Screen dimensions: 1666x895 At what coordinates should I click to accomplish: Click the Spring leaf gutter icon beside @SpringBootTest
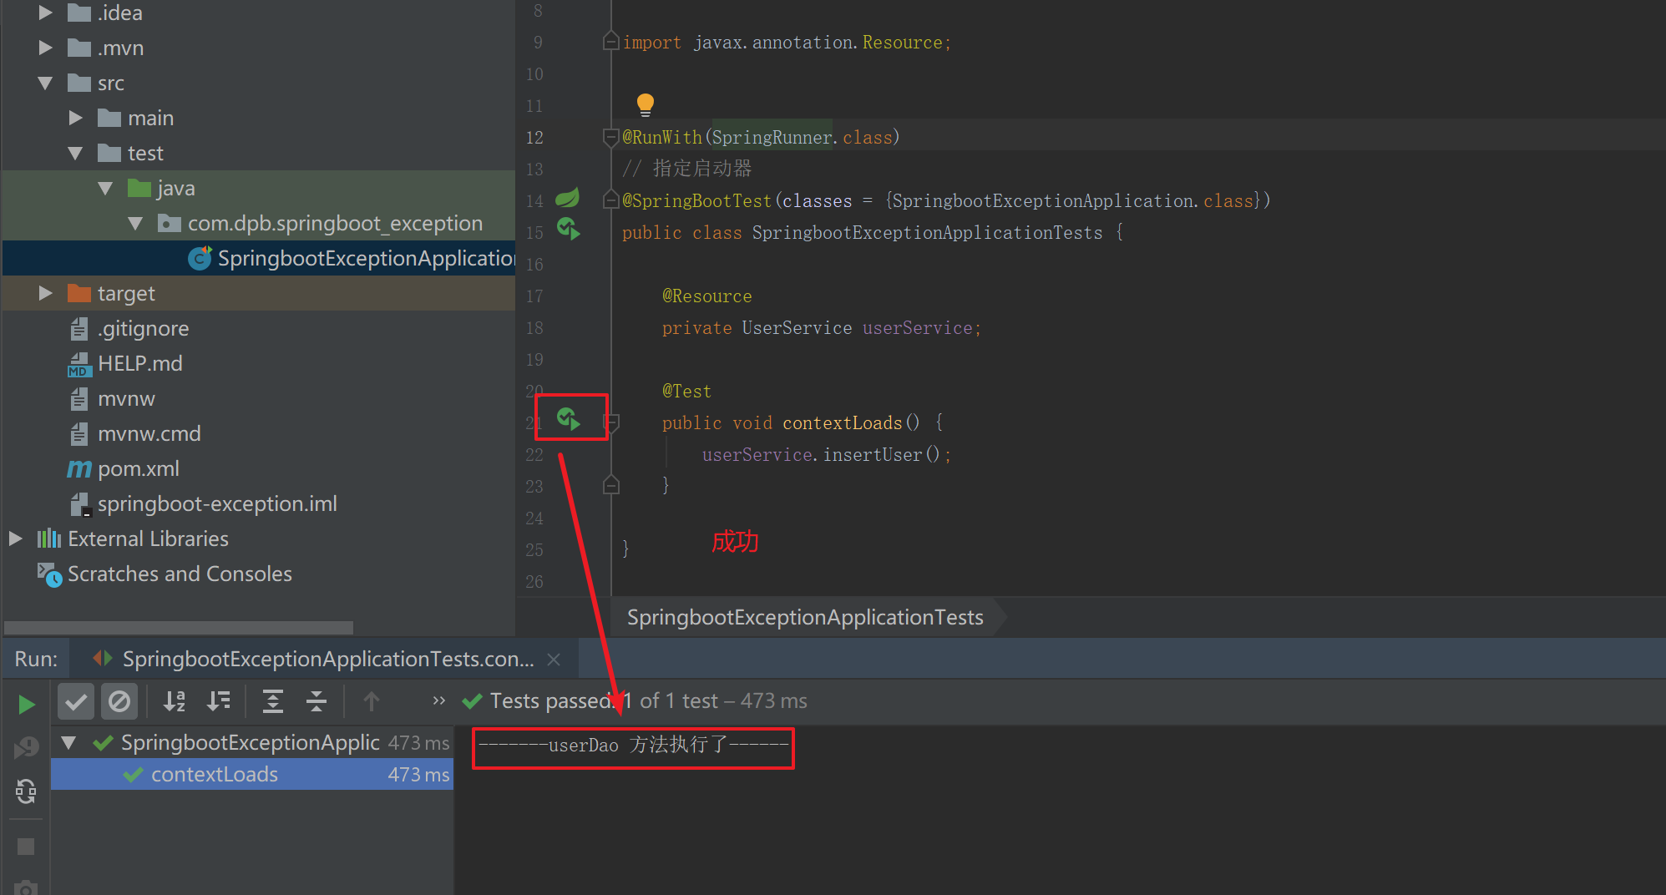pos(568,199)
